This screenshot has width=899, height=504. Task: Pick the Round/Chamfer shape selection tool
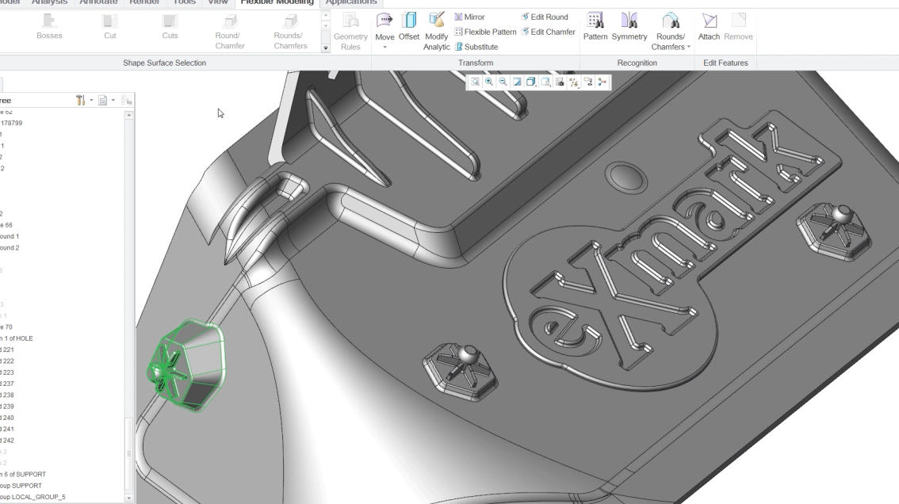tap(230, 32)
